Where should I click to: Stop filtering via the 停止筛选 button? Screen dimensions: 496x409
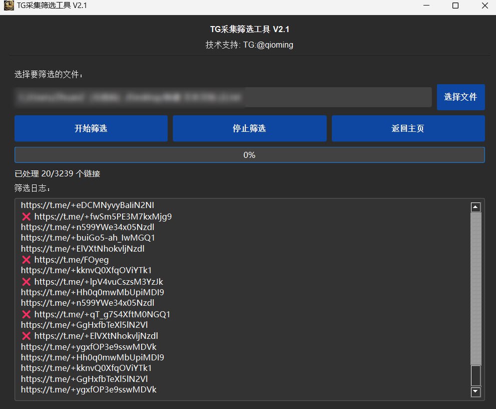[249, 128]
